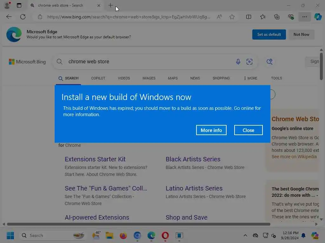Click the vertical page scrollbar thumb
Viewport: 325px width, 243px height.
tap(321, 66)
